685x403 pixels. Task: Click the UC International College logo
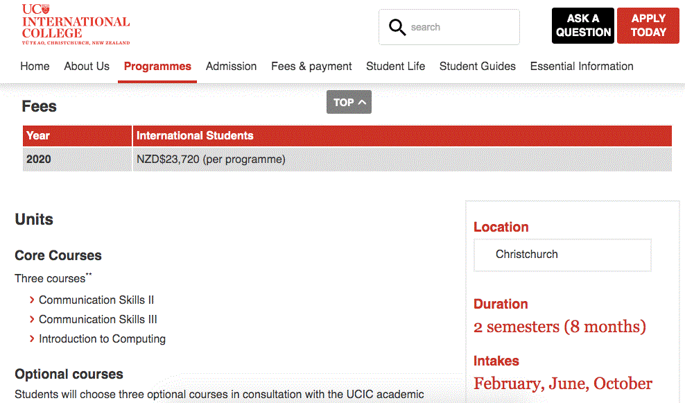76,24
